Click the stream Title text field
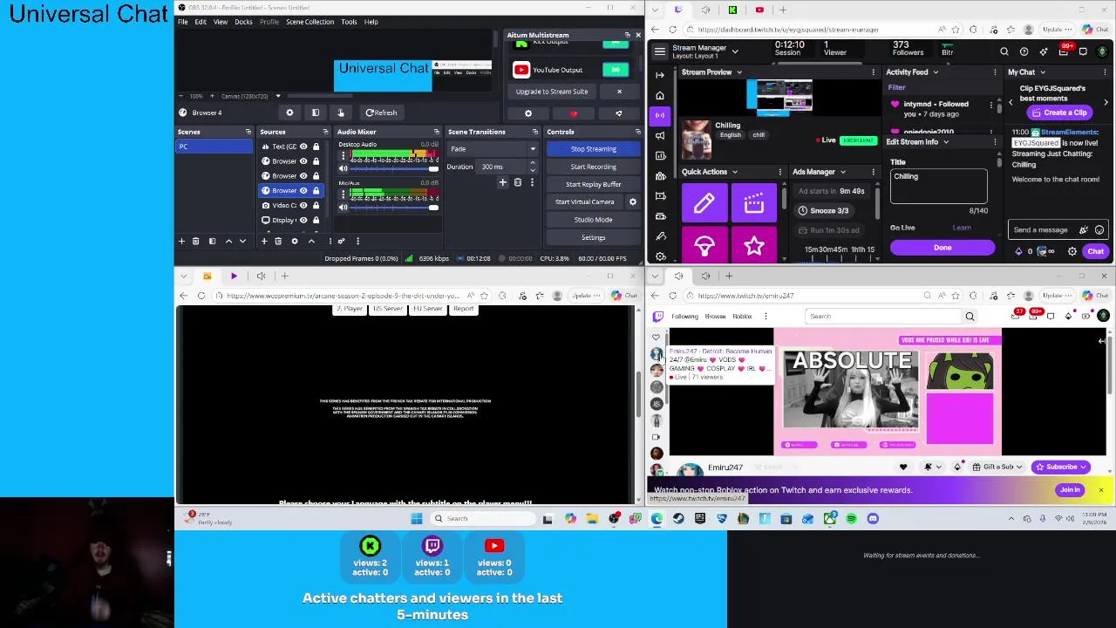This screenshot has height=628, width=1116. [x=938, y=187]
